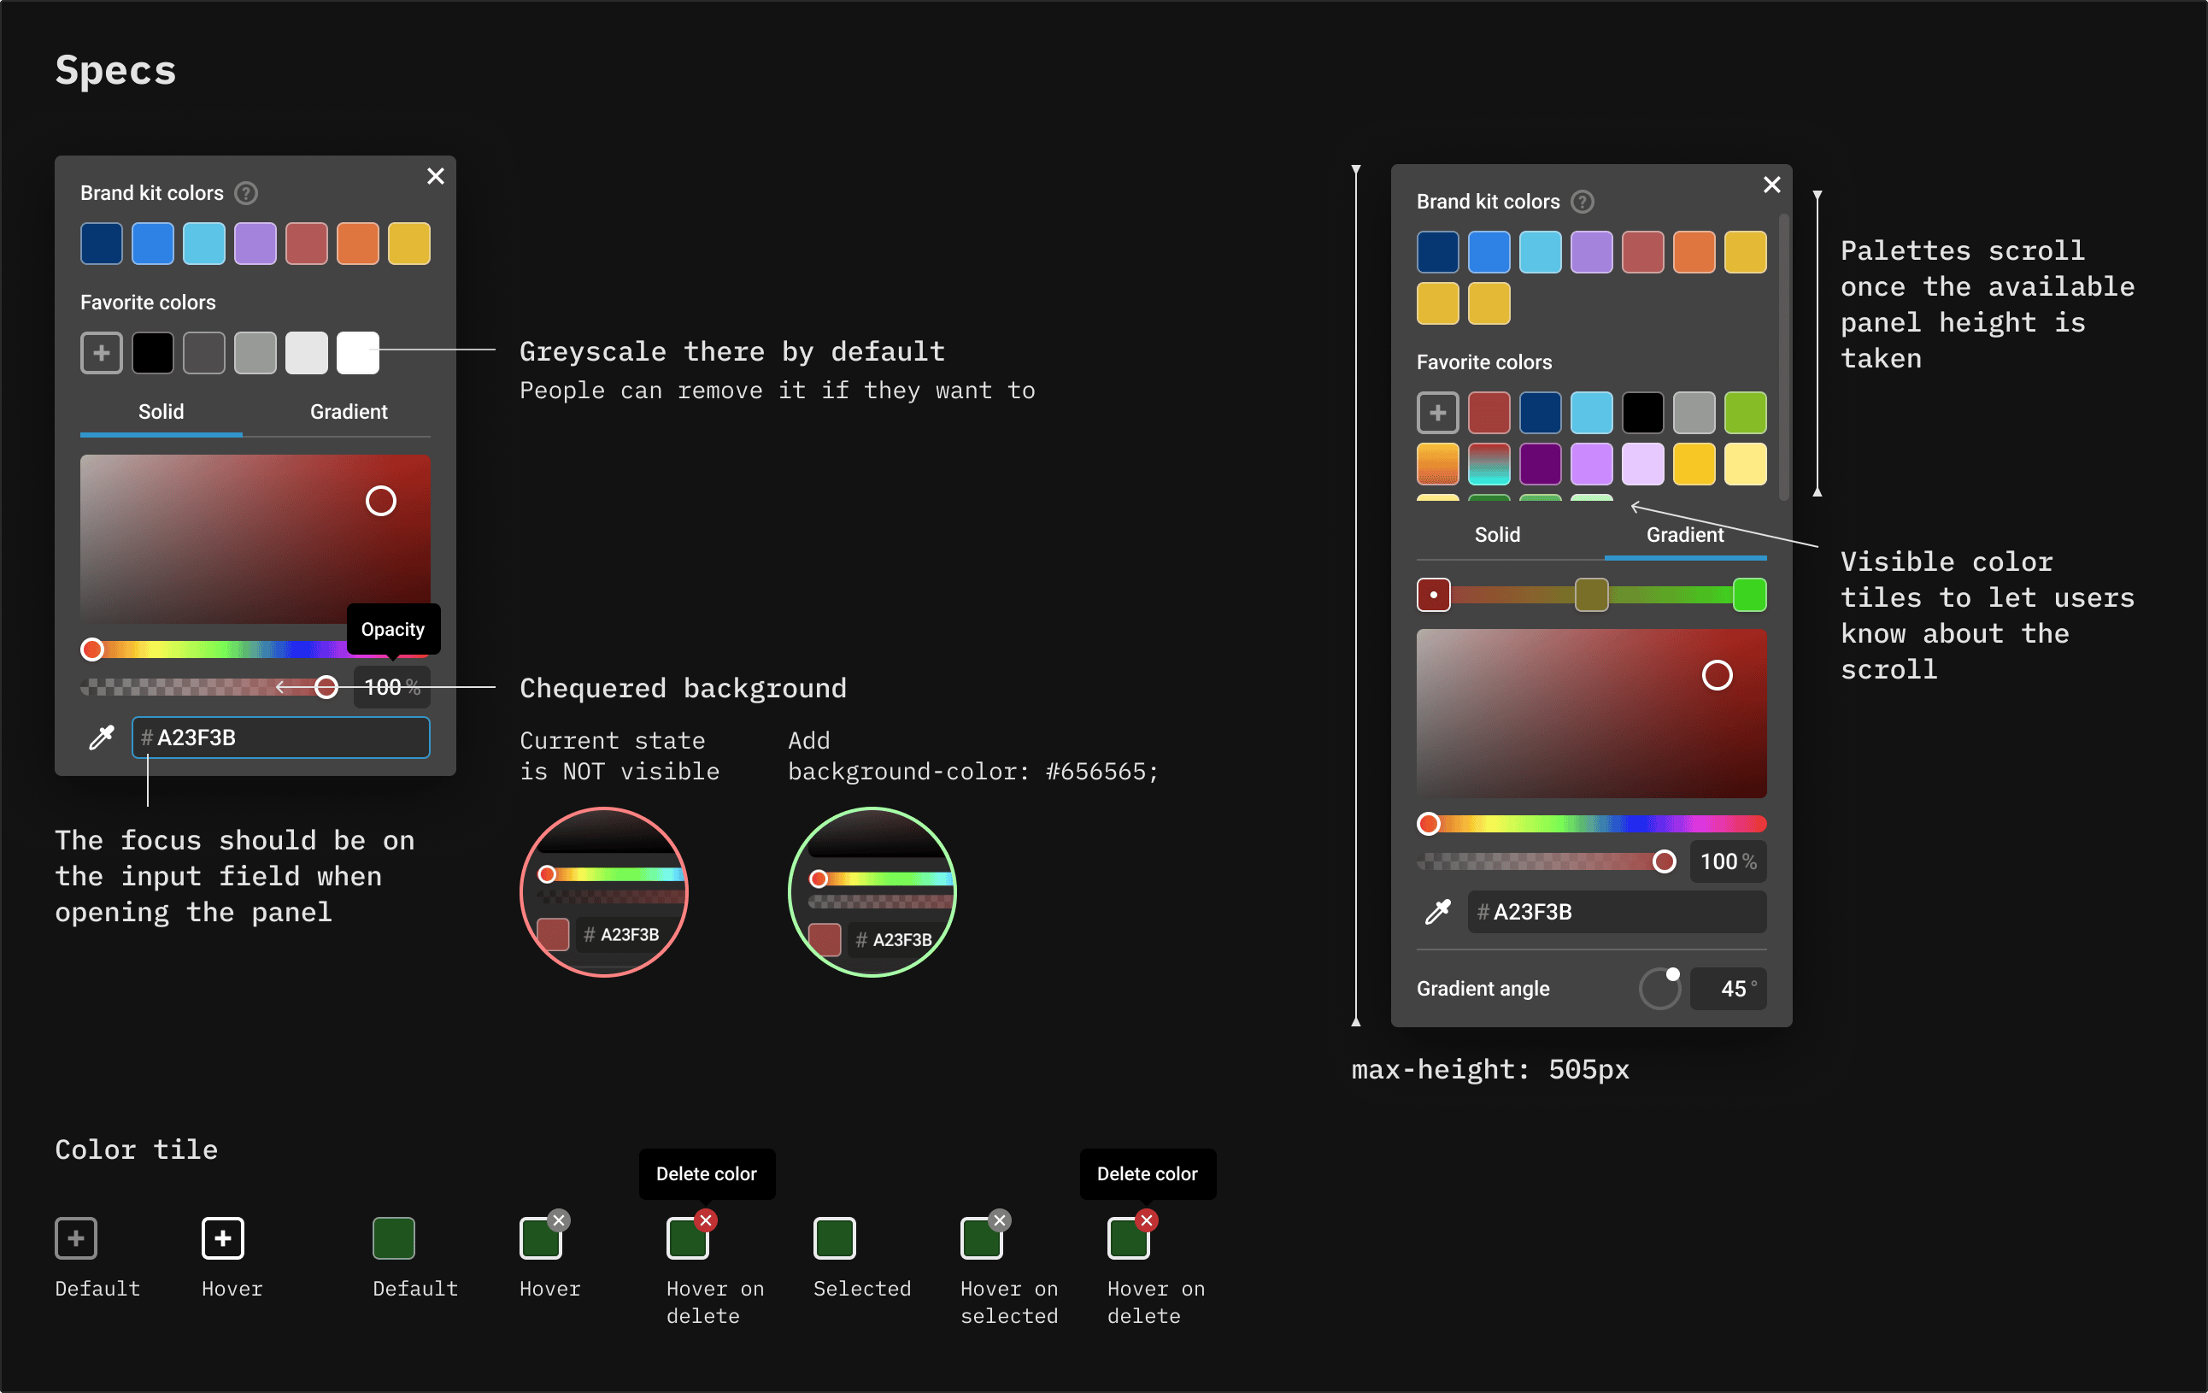Viewport: 2208px width, 1393px height.
Task: Click the Default add-color tile example
Action: click(x=76, y=1238)
